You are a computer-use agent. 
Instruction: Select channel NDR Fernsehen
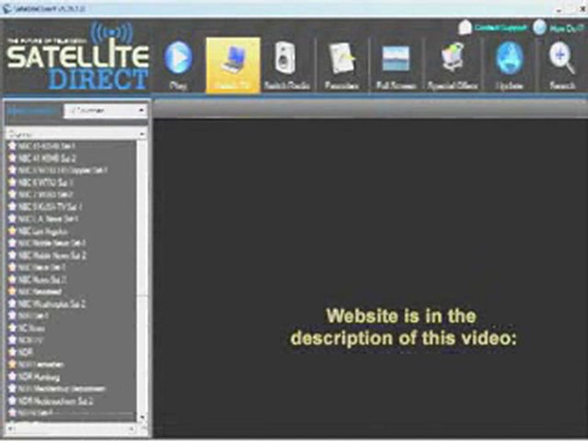[41, 364]
